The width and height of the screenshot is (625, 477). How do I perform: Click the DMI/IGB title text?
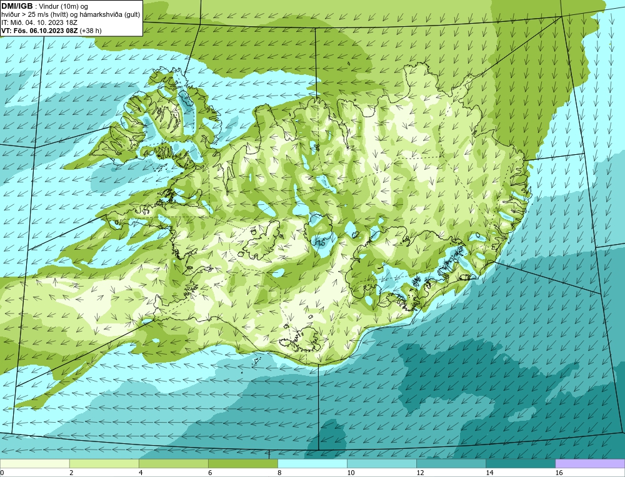point(17,6)
